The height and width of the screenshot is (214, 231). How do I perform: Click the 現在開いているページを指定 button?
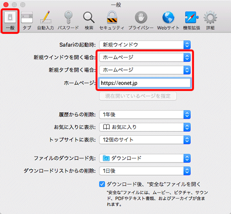138,96
